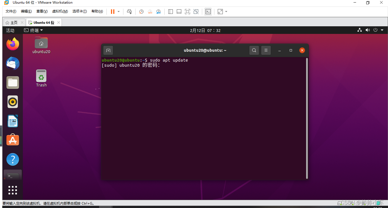Launch Thunderbird Mail from the dock
The height and width of the screenshot is (208, 388).
(13, 63)
